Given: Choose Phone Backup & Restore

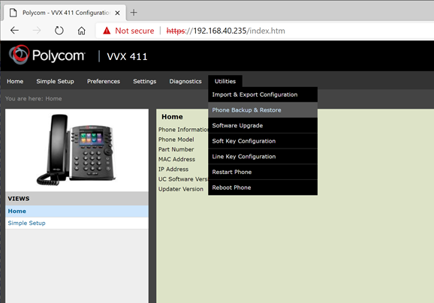Looking at the screenshot, I should click(263, 110).
